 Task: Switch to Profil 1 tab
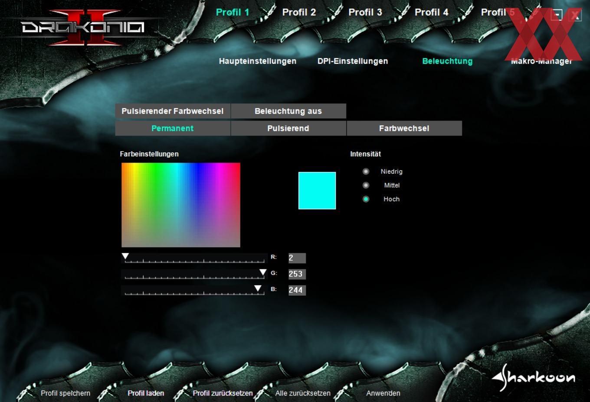(233, 12)
